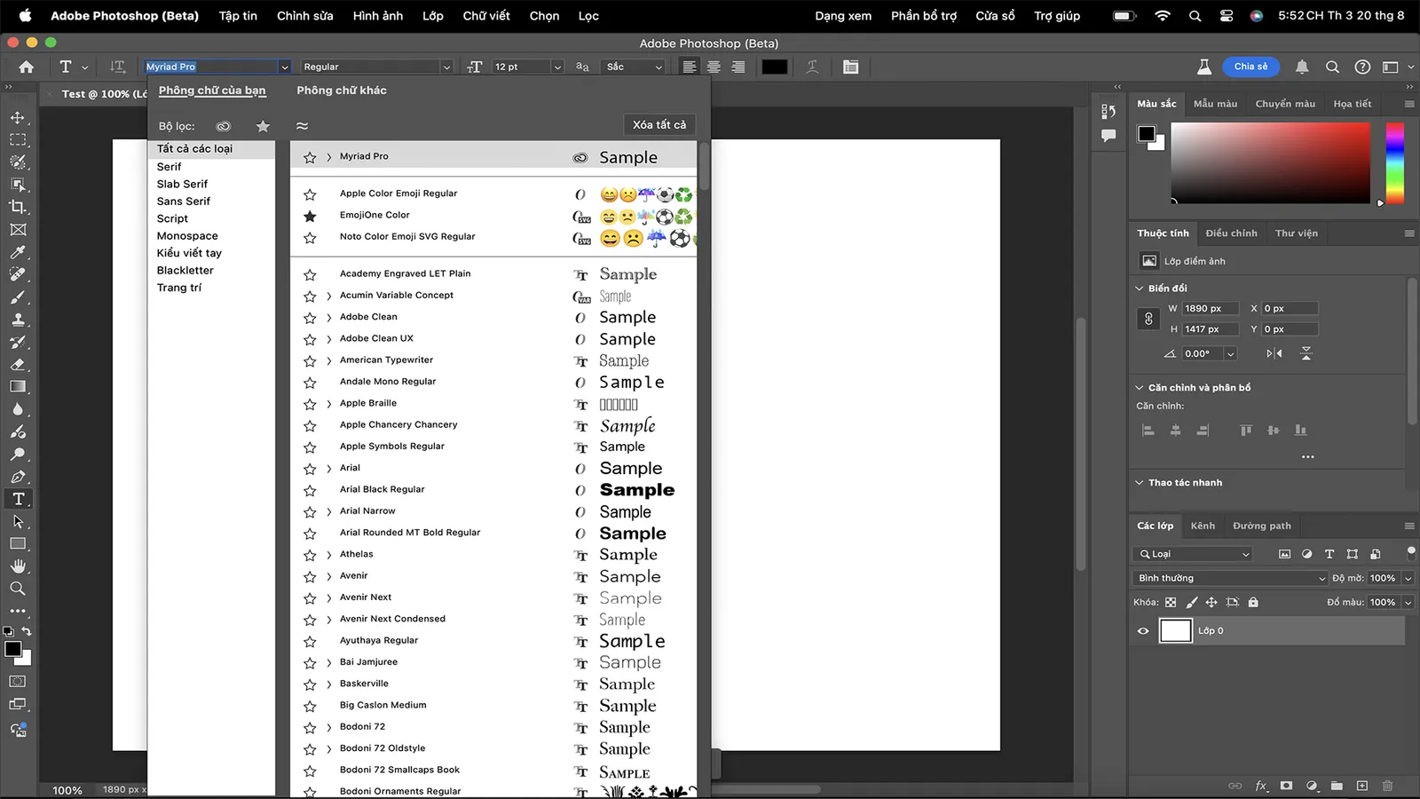Image resolution: width=1420 pixels, height=799 pixels.
Task: Select the Eyedropper tool
Action: (x=18, y=252)
